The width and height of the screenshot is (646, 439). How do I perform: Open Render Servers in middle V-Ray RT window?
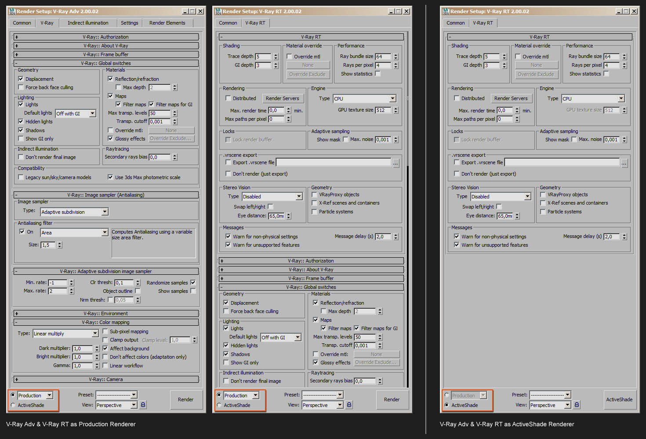[282, 98]
